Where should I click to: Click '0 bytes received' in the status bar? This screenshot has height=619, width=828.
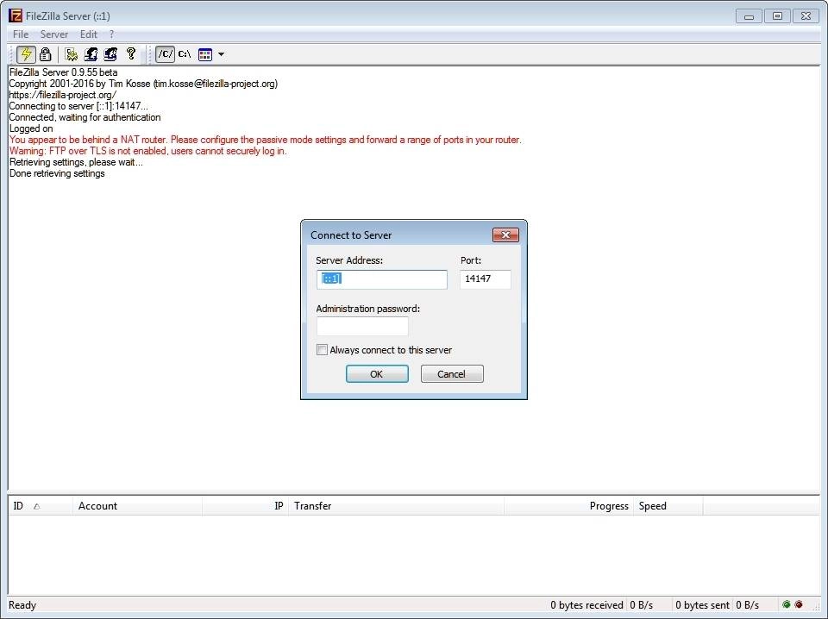586,605
